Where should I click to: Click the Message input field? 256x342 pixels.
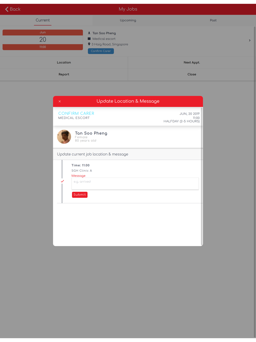[x=135, y=184]
